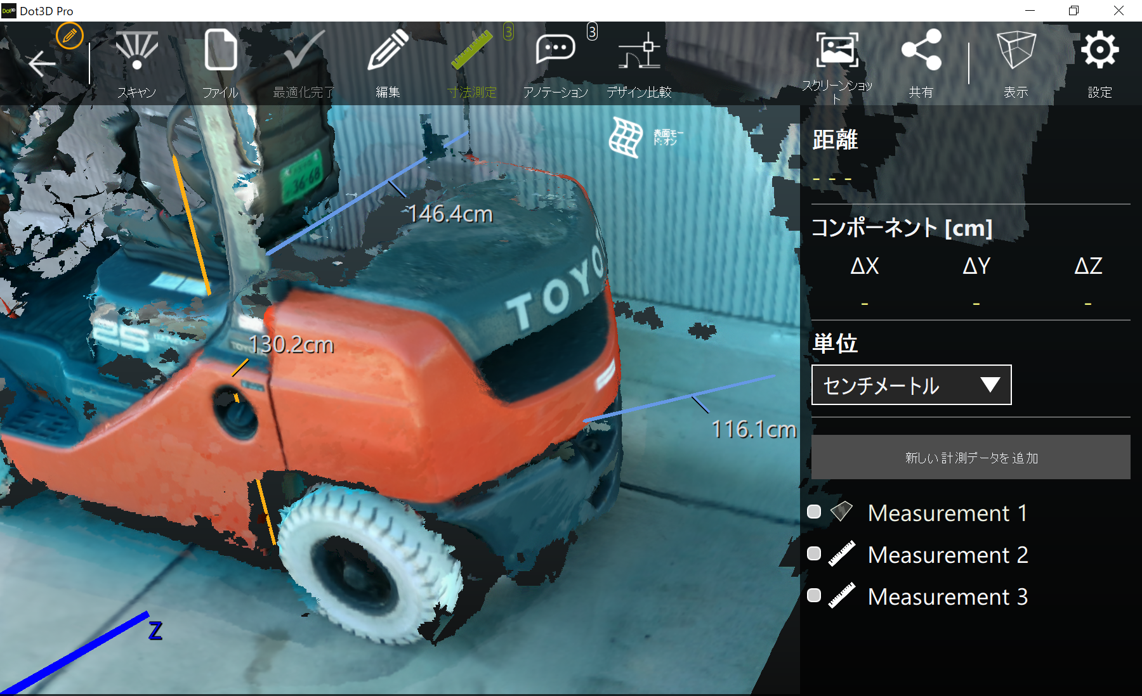Go back with the left arrow icon
This screenshot has width=1142, height=696.
coord(42,63)
